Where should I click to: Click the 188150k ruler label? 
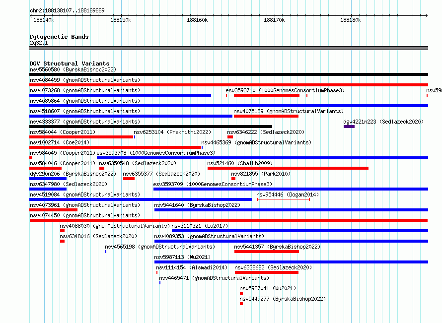pyautogui.click(x=121, y=20)
